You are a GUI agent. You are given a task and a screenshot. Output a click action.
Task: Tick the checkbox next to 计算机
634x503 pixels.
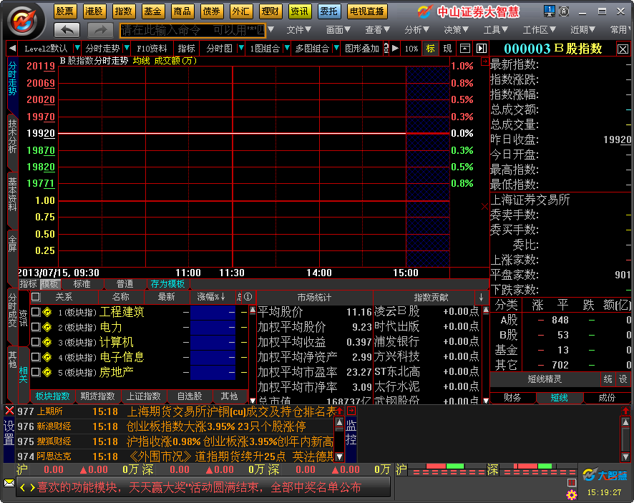(x=35, y=343)
